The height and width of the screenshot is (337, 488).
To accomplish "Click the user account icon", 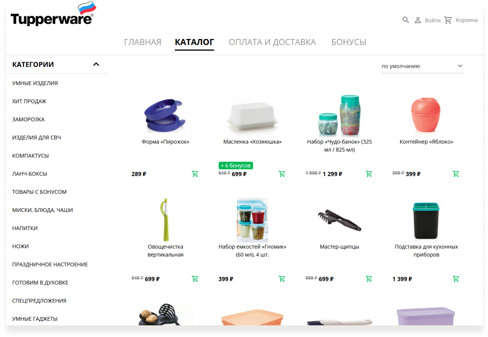I will [x=418, y=20].
